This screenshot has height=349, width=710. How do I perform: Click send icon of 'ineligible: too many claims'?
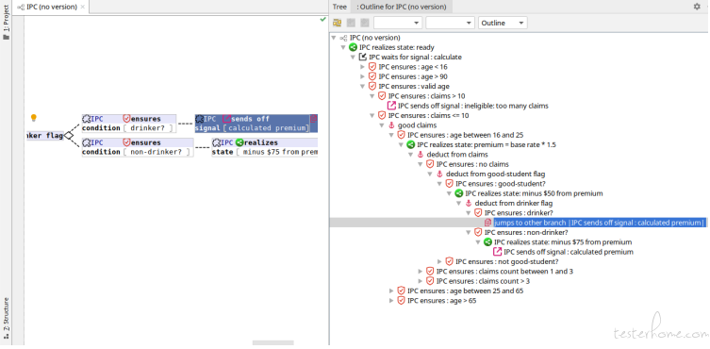tap(391, 106)
